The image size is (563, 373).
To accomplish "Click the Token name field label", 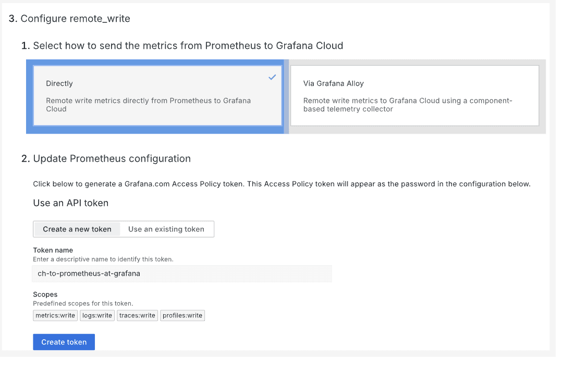I will [53, 250].
